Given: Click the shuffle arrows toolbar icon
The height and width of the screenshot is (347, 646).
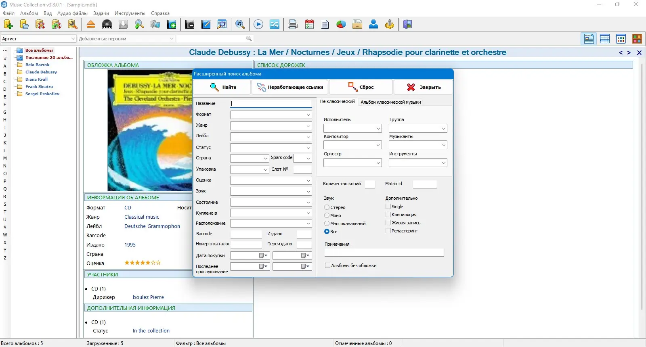Looking at the screenshot, I should [x=275, y=25].
